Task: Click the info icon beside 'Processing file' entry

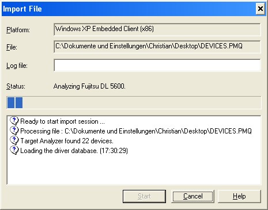Action: (x=14, y=131)
